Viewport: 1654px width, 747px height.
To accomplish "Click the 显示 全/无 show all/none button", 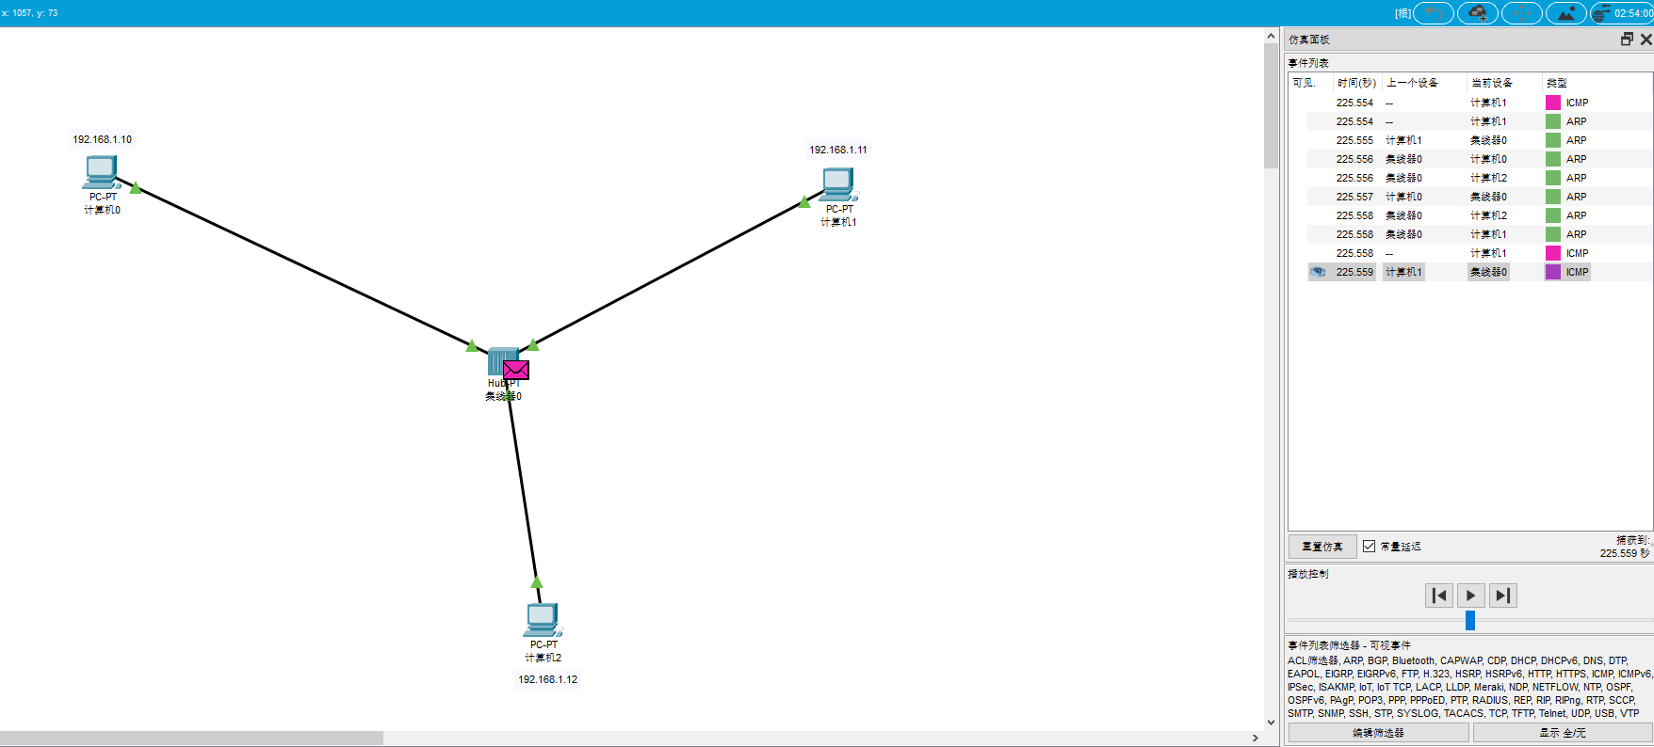I will pyautogui.click(x=1563, y=733).
